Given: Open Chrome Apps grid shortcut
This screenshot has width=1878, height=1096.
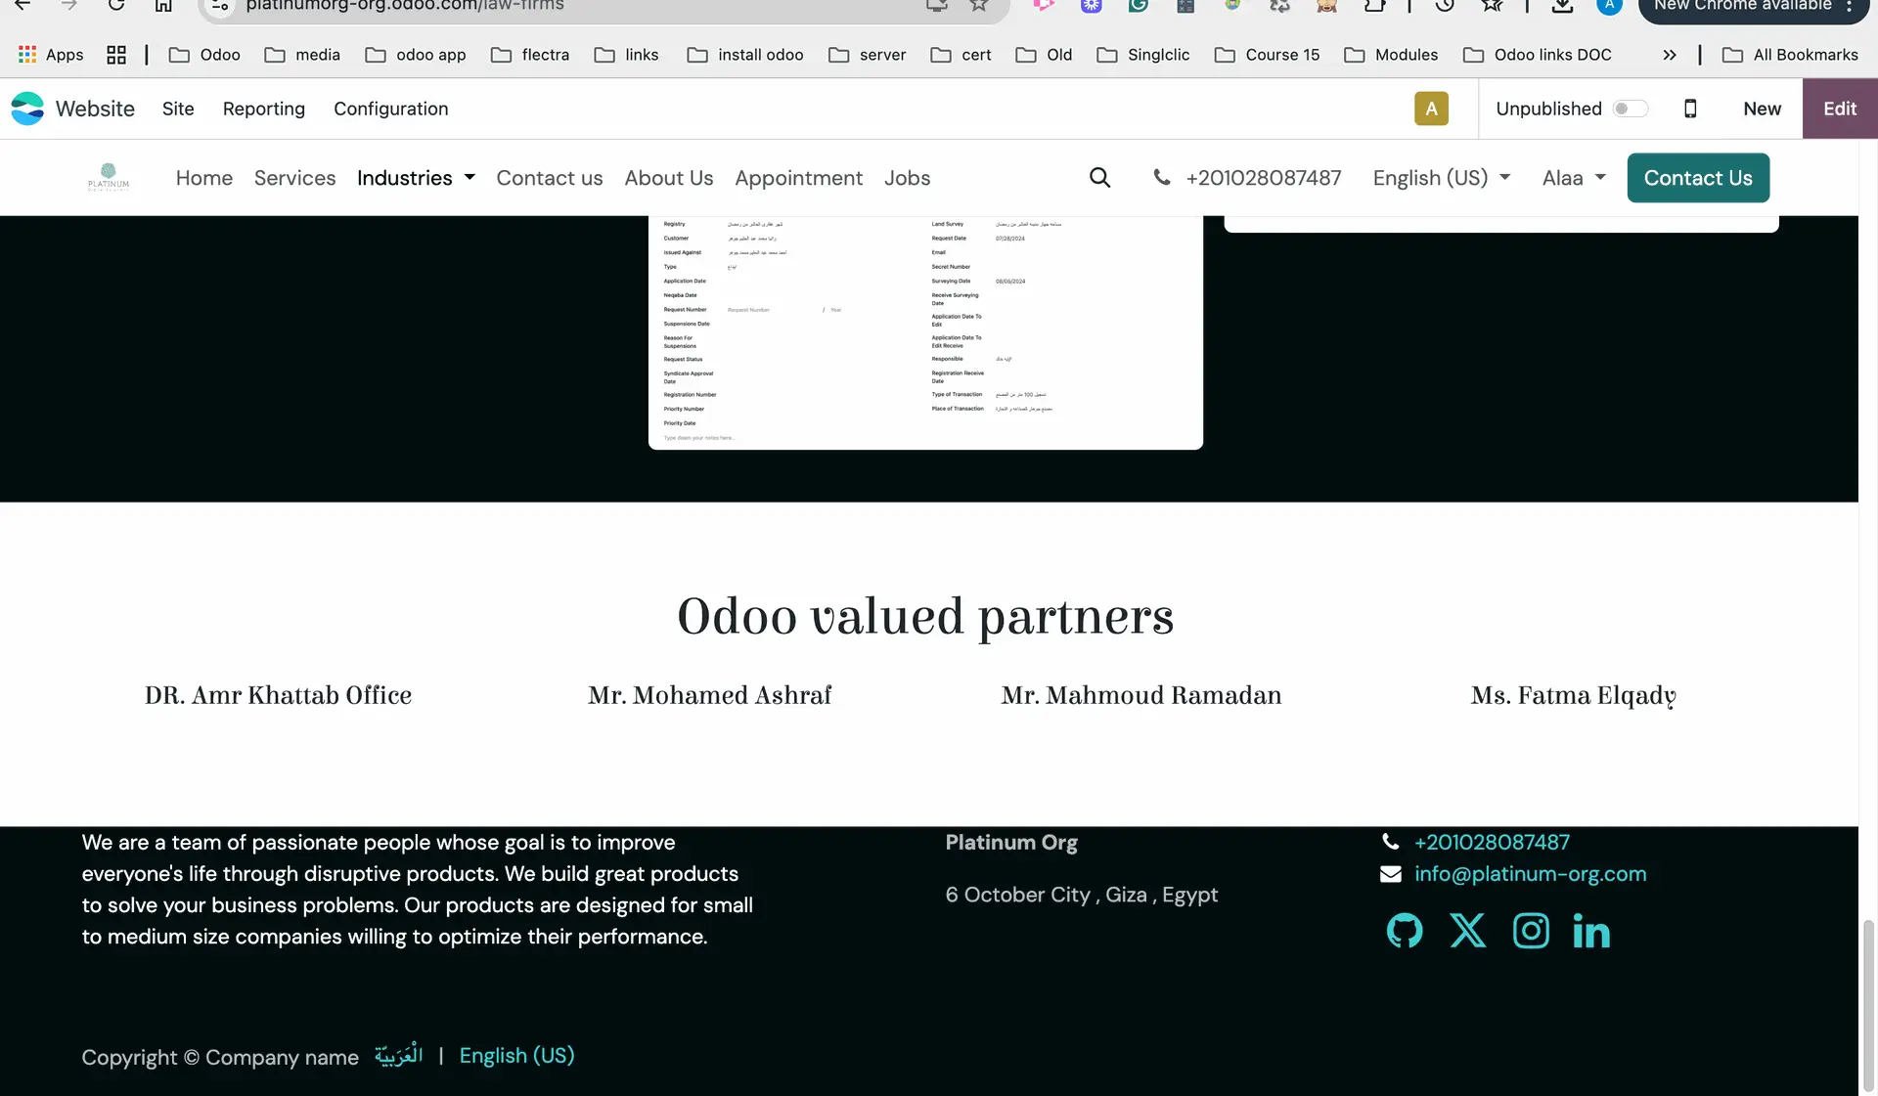Looking at the screenshot, I should click(x=51, y=55).
